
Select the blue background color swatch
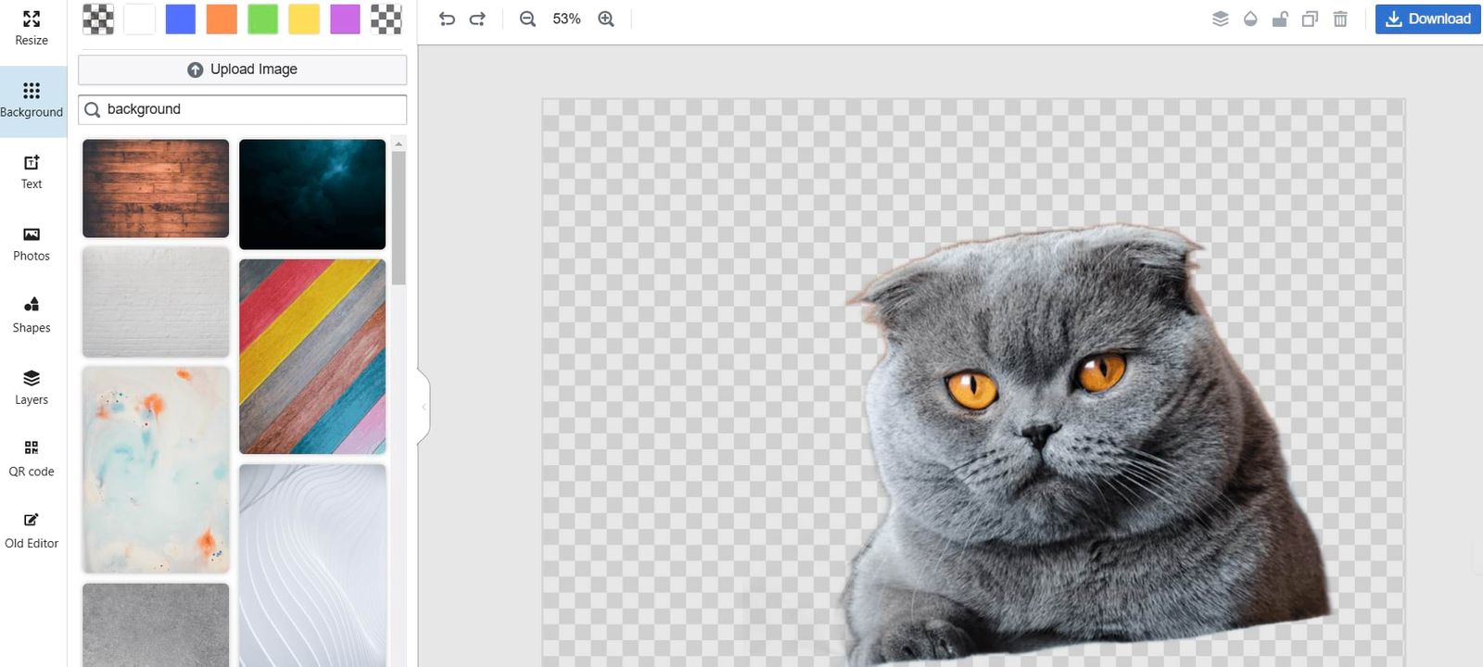[x=181, y=19]
